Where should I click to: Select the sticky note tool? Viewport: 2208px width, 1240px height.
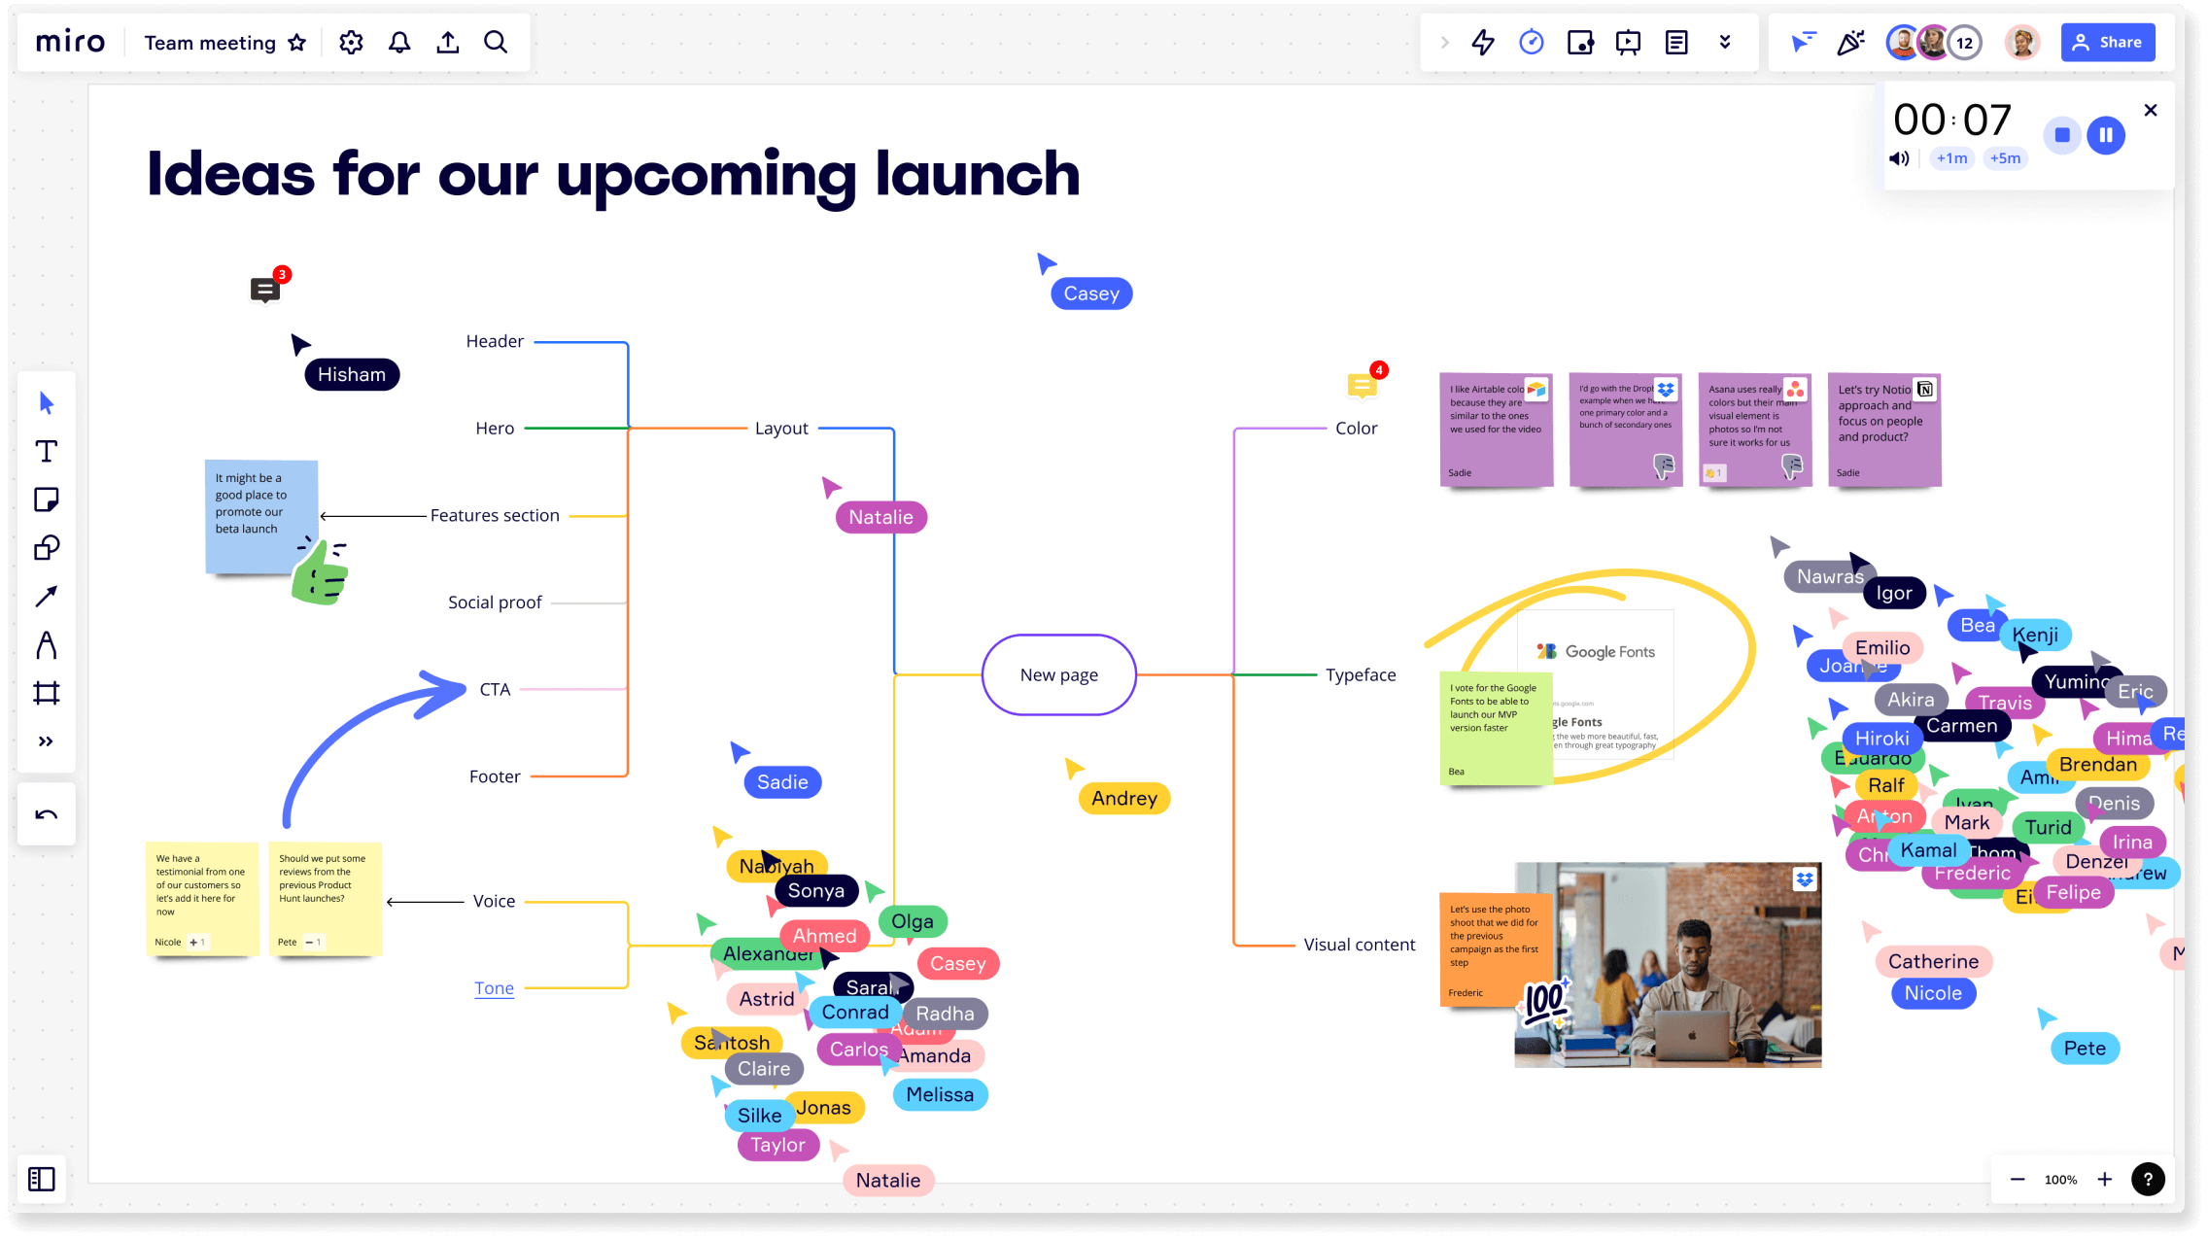[x=46, y=499]
